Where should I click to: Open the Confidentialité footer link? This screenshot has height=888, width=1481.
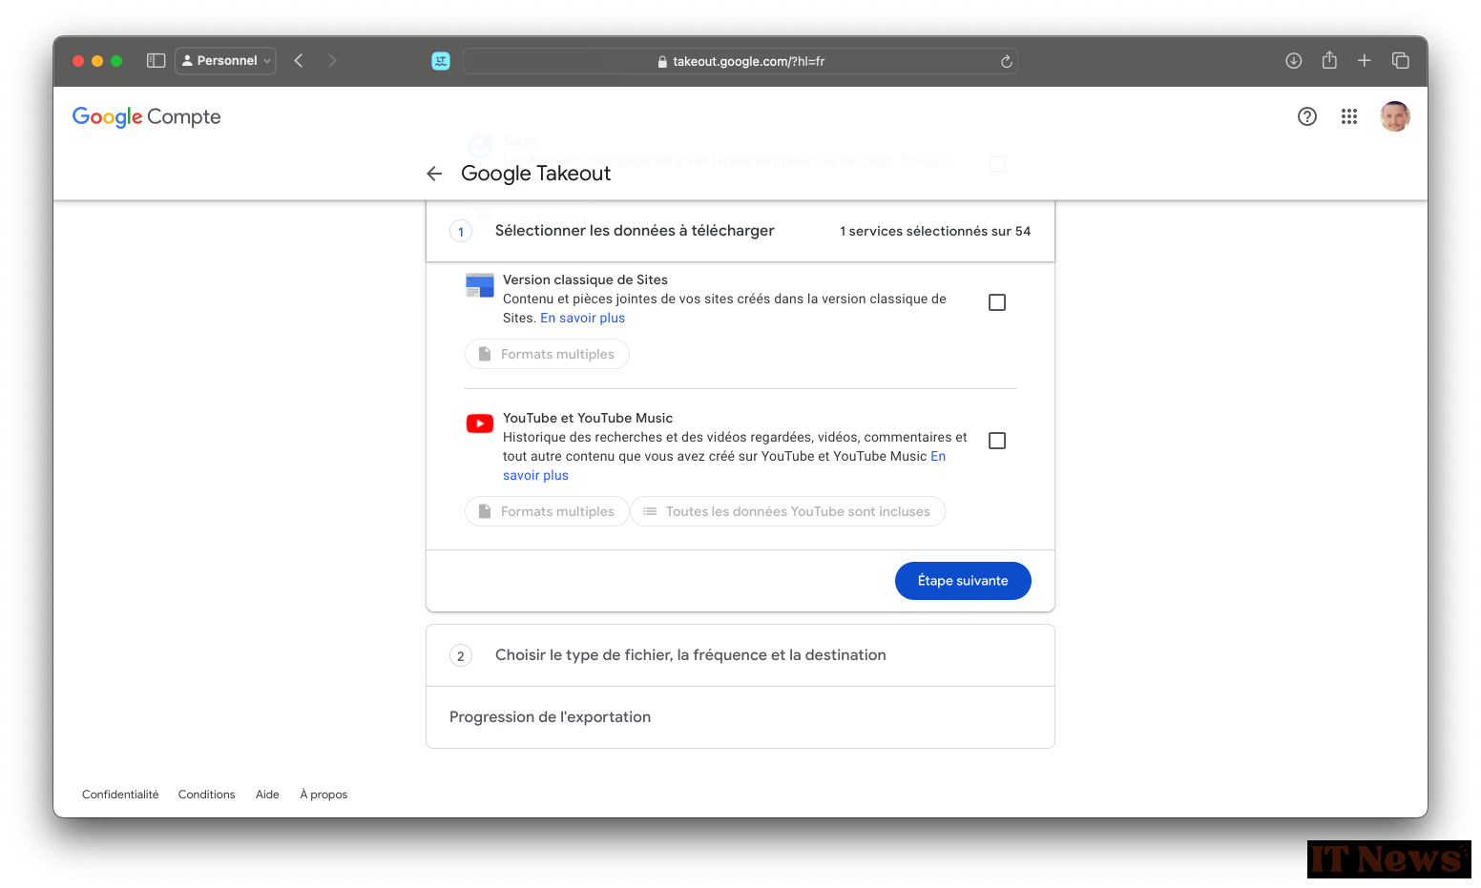120,795
